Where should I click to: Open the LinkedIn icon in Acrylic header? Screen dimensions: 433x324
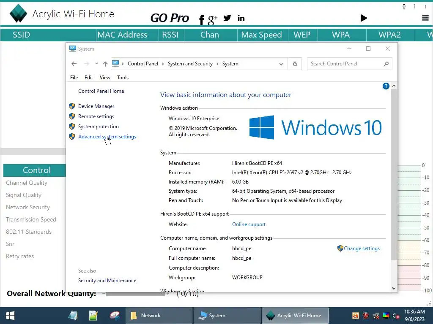[x=241, y=18]
